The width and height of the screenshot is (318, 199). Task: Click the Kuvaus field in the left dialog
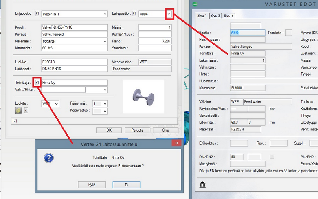point(74,34)
